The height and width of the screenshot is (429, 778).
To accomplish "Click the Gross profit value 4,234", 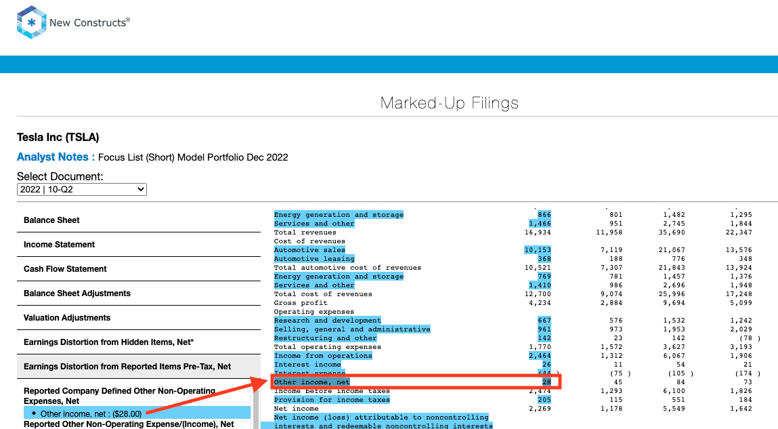I will point(540,303).
